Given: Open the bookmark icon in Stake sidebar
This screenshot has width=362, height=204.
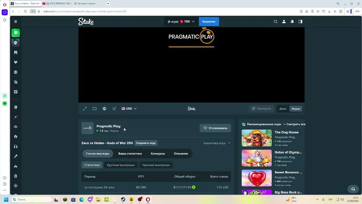Looking at the screenshot, I should [16, 53].
